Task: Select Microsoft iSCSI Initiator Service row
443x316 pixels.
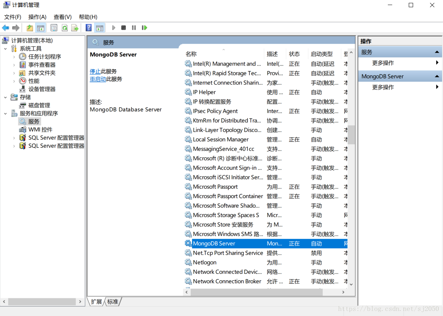Action: coord(266,177)
